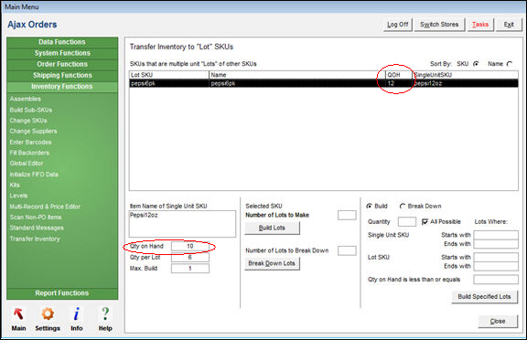This screenshot has height=340, width=527.
Task: Open the Standard Messages menu item
Action: tap(37, 228)
